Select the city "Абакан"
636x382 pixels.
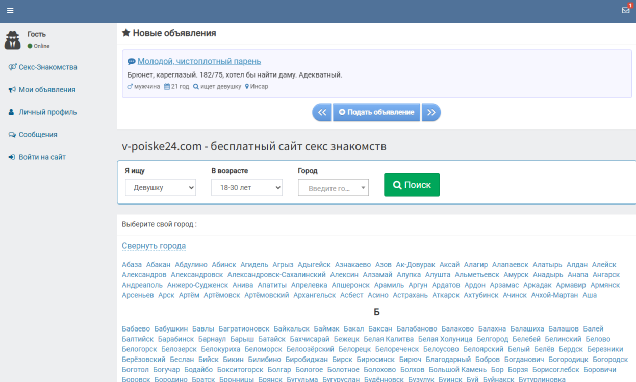click(158, 265)
